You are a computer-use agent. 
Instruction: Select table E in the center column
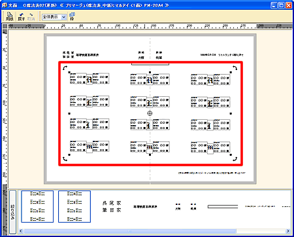pos(150,102)
